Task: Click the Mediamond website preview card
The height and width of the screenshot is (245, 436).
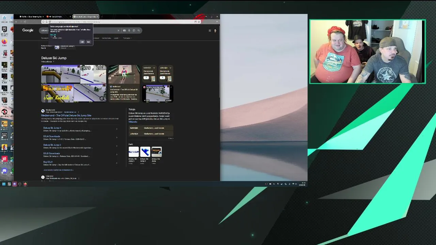Action: pos(124,83)
